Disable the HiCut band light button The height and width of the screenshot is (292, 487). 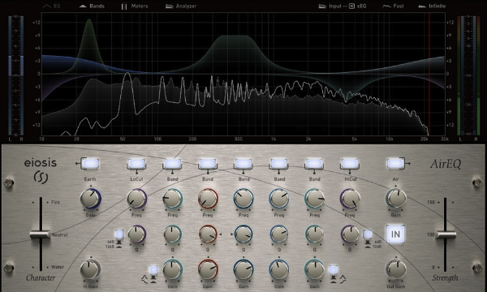point(350,163)
